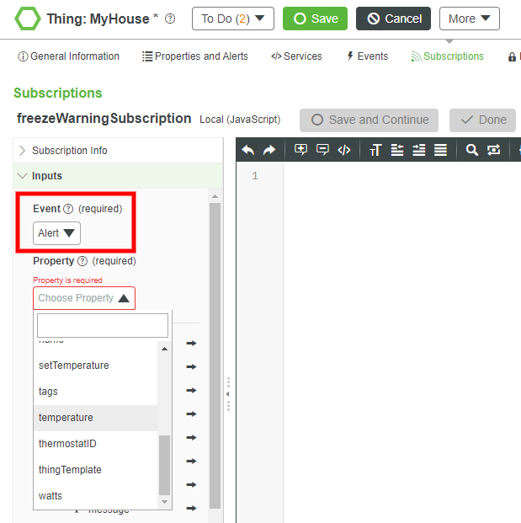Click the auto-format lines editor icon

coord(440,150)
